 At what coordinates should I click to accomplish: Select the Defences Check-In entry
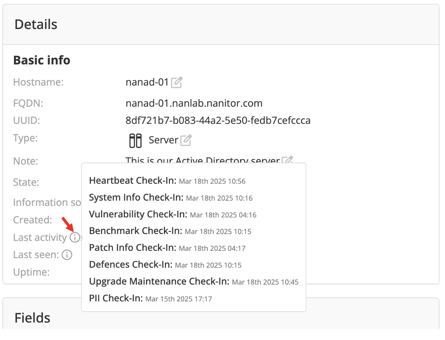click(165, 264)
